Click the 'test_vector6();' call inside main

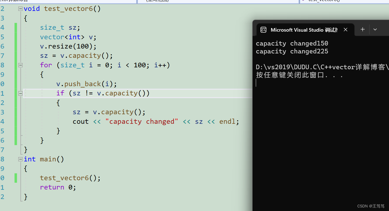tap(70, 178)
